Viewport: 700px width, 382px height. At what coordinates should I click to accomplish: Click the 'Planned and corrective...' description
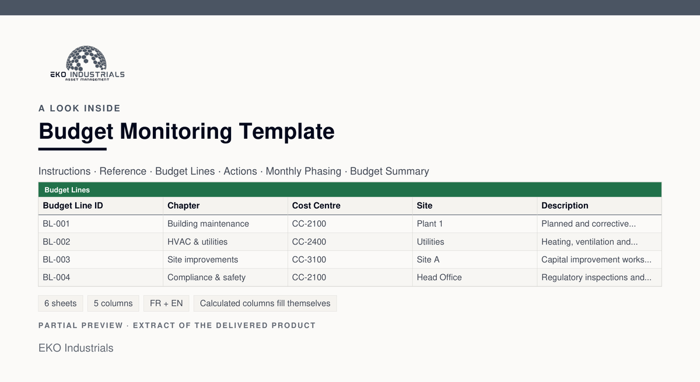[x=599, y=224]
